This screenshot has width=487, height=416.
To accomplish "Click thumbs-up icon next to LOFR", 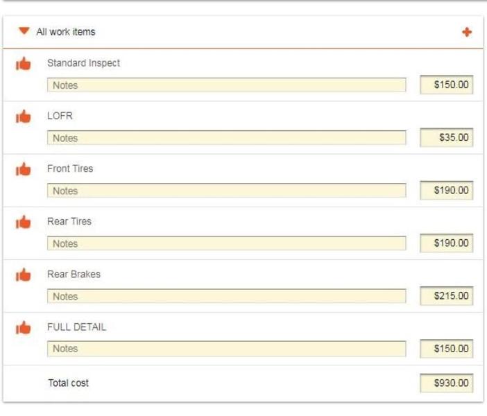I will tap(24, 116).
